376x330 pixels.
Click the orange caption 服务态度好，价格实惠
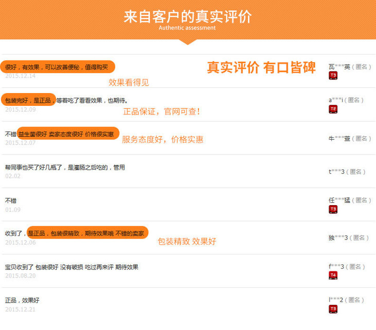tap(162, 139)
